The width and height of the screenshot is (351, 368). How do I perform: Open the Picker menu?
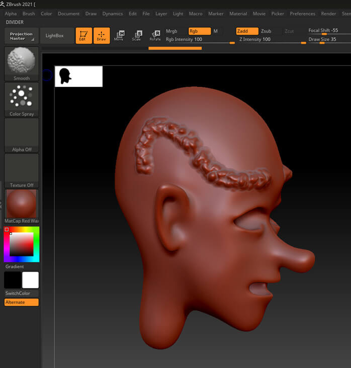(278, 14)
